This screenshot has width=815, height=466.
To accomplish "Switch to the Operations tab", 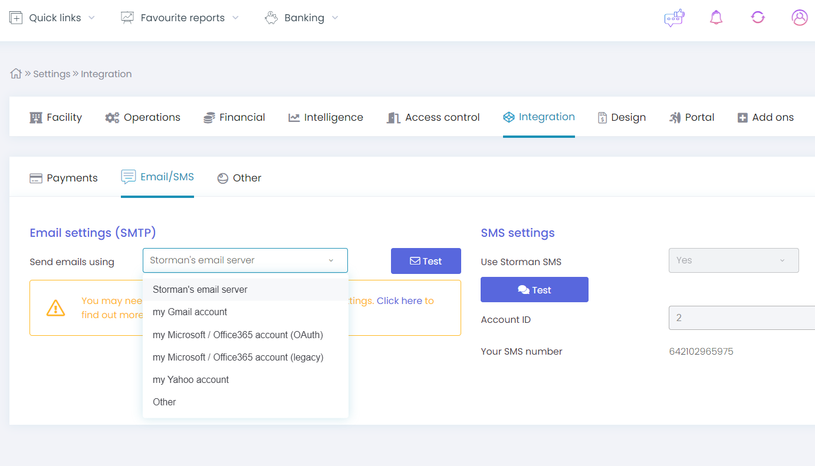I will [x=143, y=117].
